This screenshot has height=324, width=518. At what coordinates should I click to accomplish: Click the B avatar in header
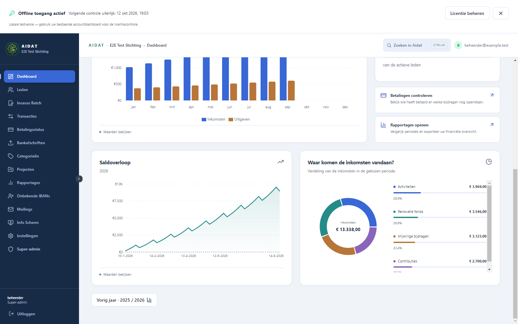coord(458,45)
